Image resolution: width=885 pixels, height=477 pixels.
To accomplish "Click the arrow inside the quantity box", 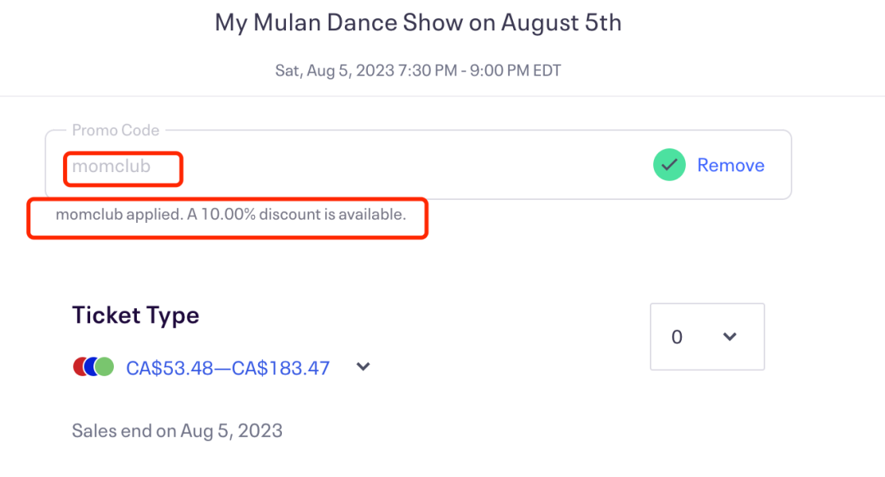I will click(730, 337).
